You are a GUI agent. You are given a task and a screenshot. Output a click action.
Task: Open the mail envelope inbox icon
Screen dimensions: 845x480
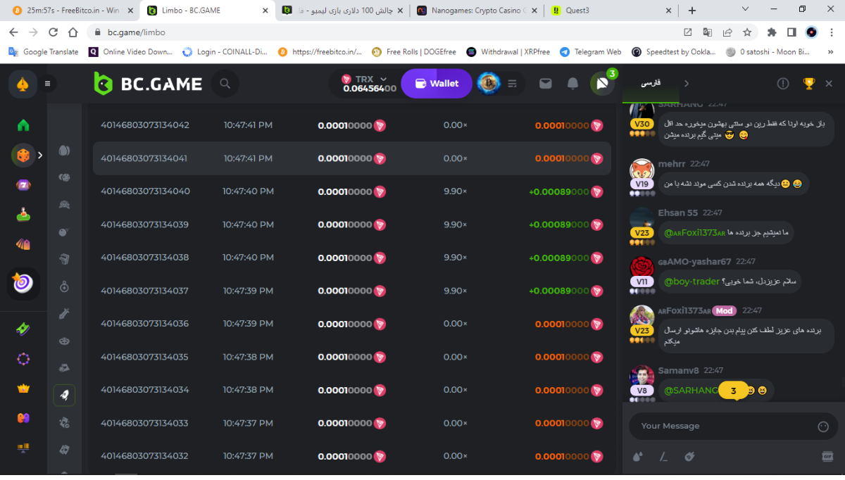point(545,84)
